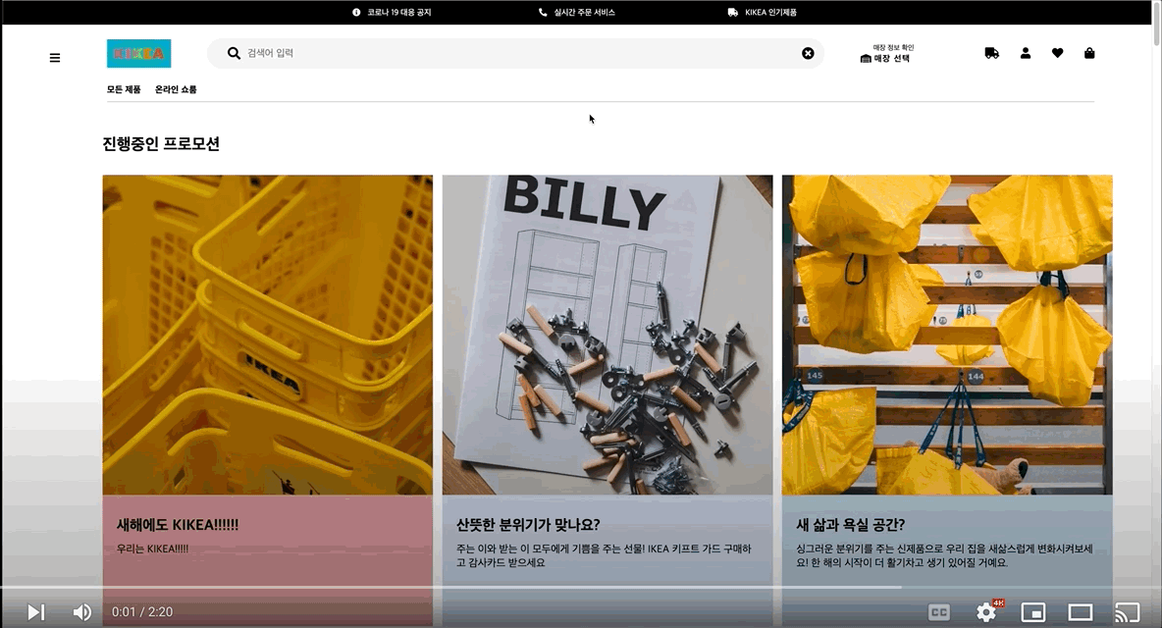The height and width of the screenshot is (628, 1162).
Task: Click the 새 삶과 욕실 공간? card title
Action: coord(851,525)
